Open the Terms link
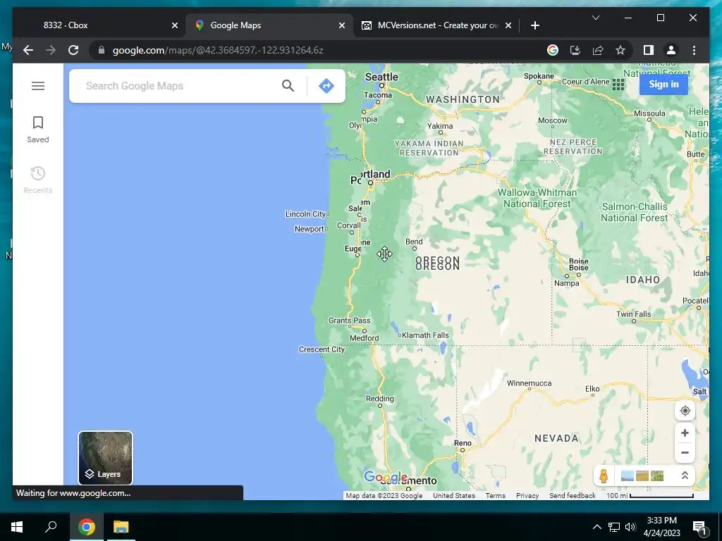The height and width of the screenshot is (541, 722). pyautogui.click(x=496, y=495)
